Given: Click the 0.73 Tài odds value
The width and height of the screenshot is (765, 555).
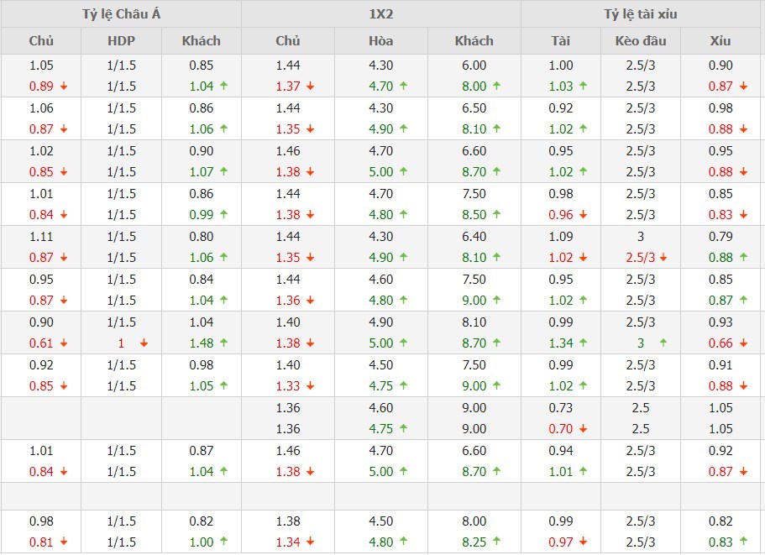Looking at the screenshot, I should [x=561, y=407].
